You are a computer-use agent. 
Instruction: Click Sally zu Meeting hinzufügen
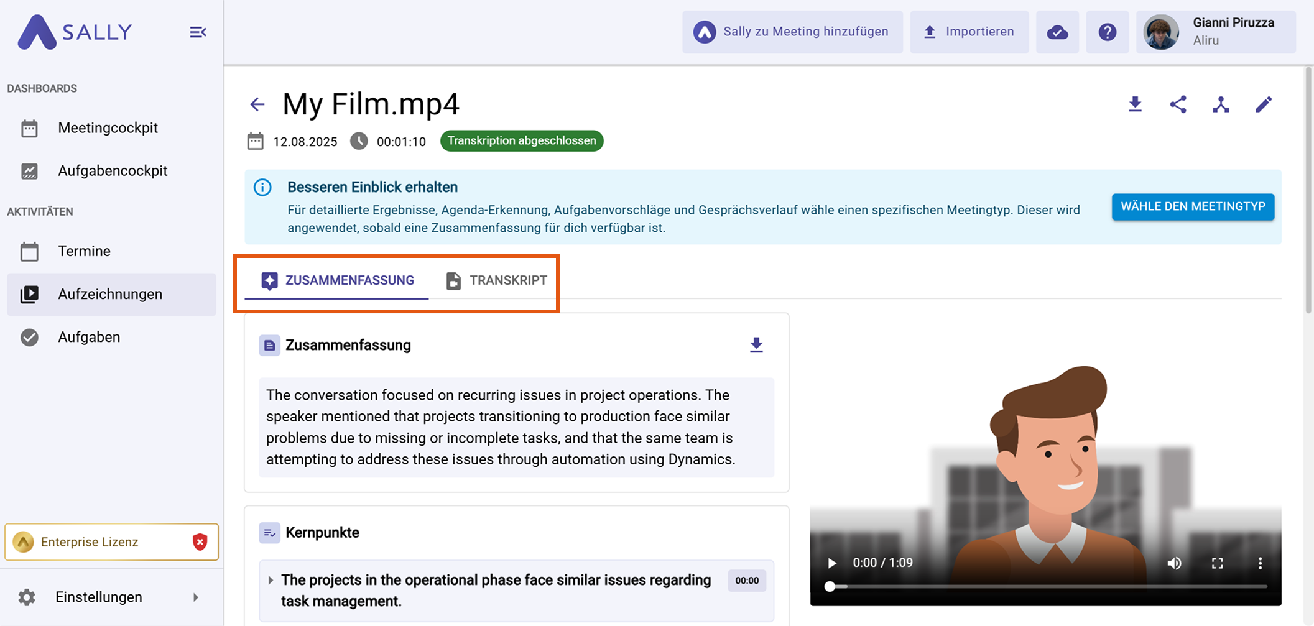792,32
